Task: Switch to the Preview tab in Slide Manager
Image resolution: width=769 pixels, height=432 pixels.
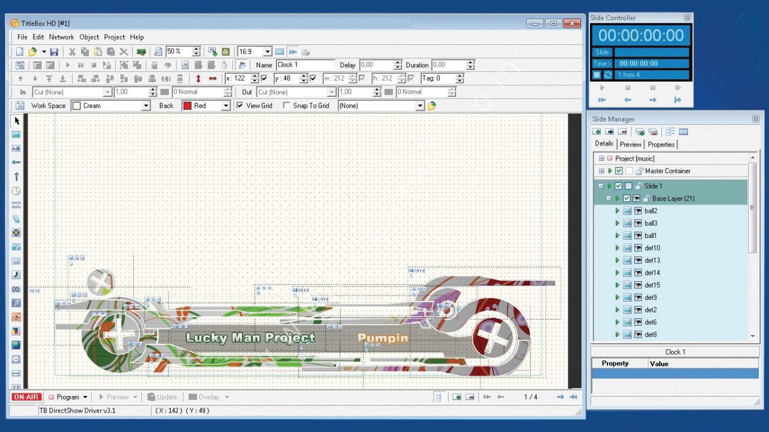Action: click(630, 144)
